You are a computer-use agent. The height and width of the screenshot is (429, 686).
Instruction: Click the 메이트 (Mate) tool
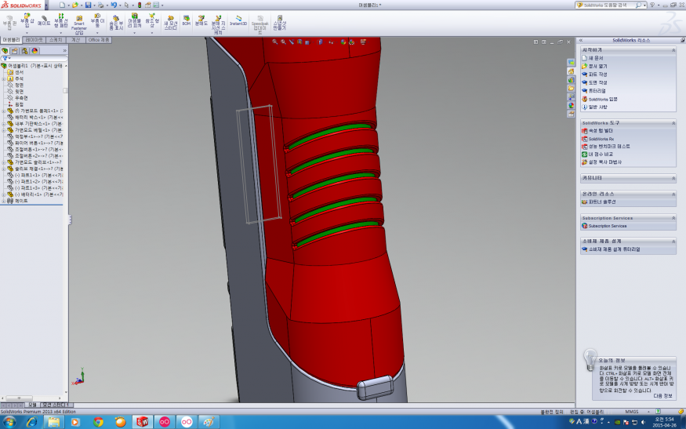click(44, 20)
